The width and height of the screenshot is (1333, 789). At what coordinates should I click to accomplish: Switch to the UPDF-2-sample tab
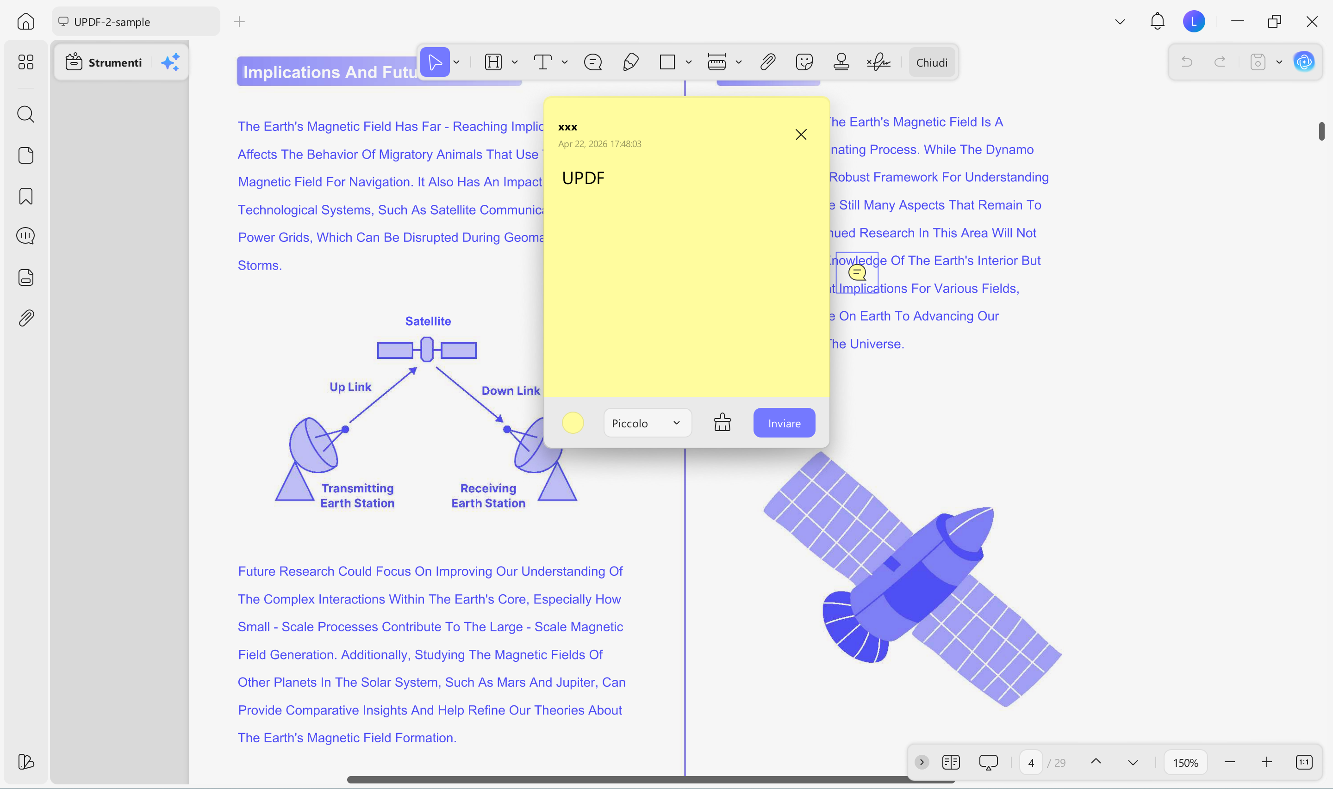click(x=136, y=21)
